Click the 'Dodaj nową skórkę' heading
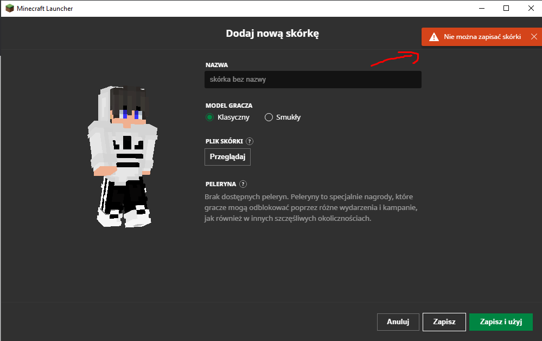Image resolution: width=542 pixels, height=341 pixels. pyautogui.click(x=272, y=34)
